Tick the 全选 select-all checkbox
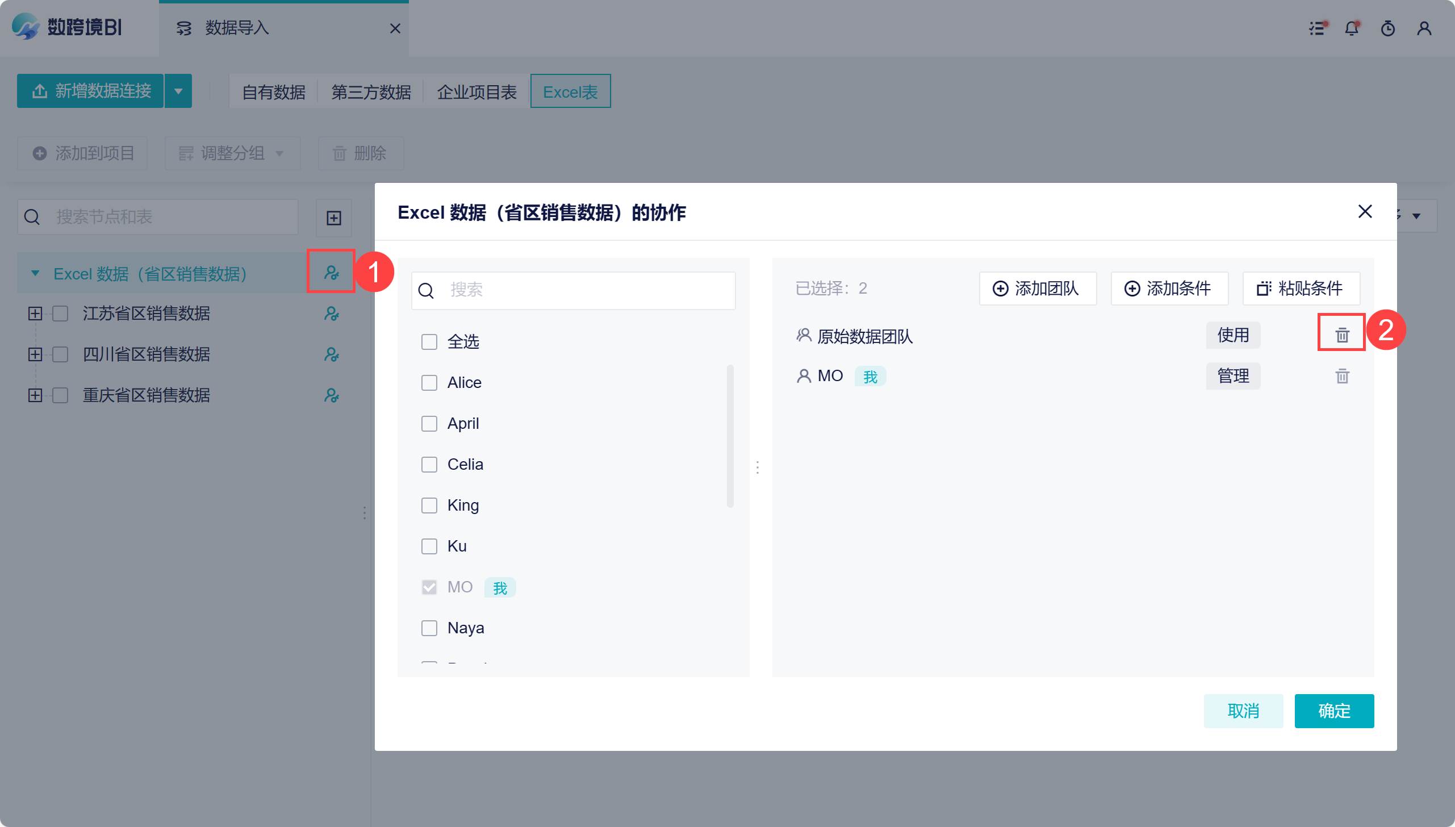1455x827 pixels. [x=429, y=342]
